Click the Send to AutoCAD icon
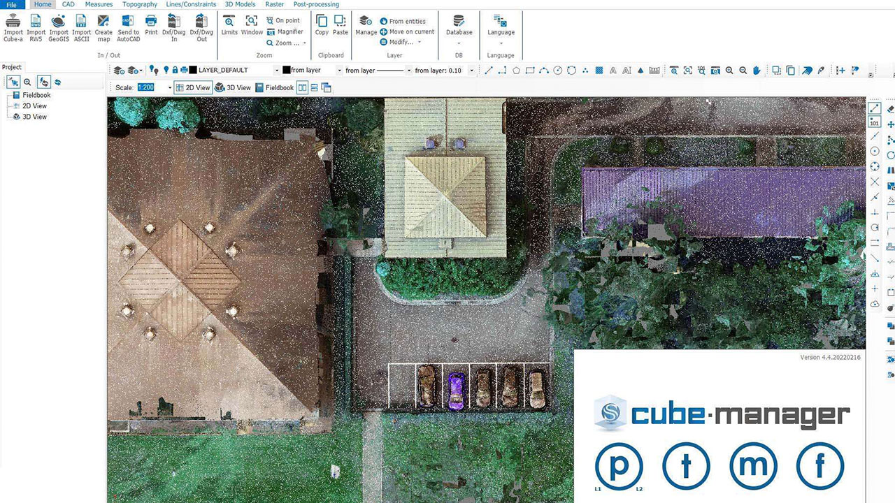 pos(128,27)
